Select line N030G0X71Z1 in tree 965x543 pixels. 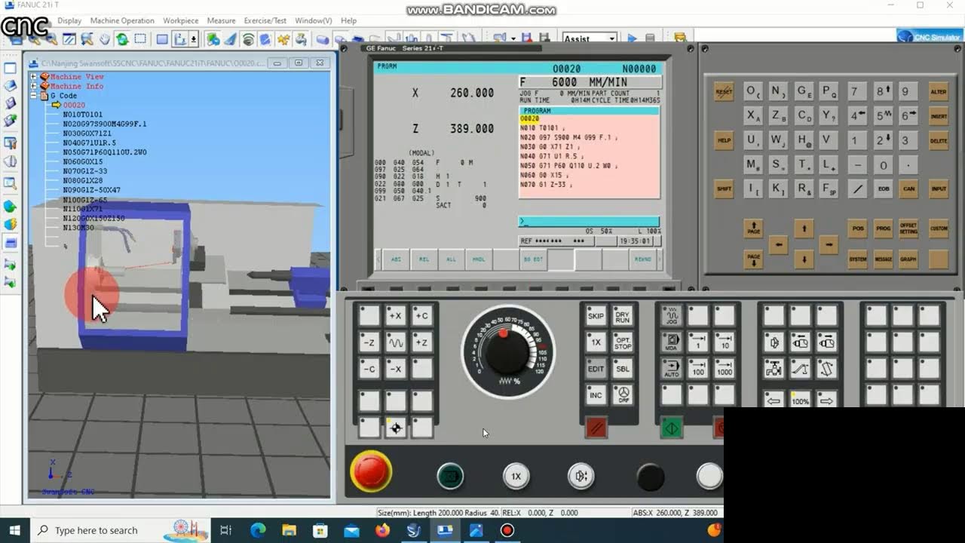tap(87, 133)
